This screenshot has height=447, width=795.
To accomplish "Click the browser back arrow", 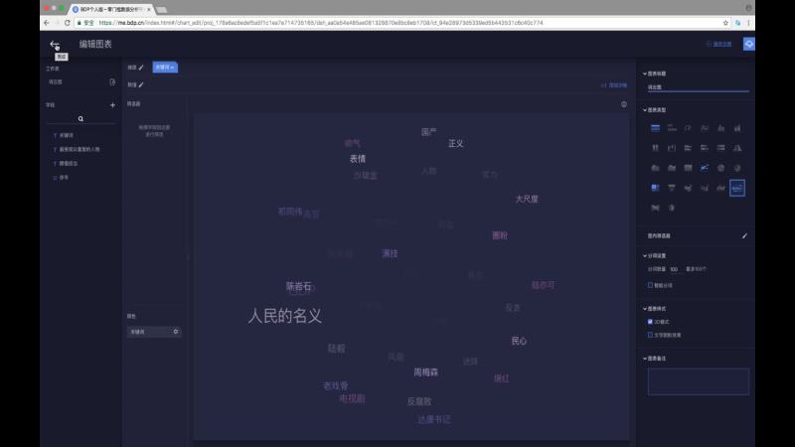I will (47, 23).
